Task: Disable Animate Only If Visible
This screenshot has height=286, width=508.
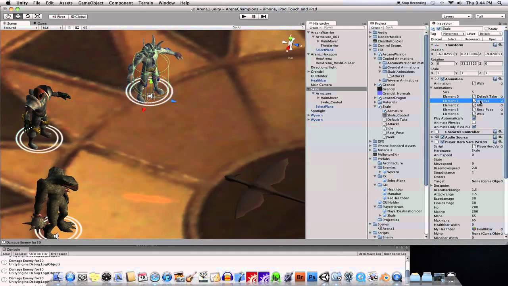Action: pyautogui.click(x=475, y=127)
